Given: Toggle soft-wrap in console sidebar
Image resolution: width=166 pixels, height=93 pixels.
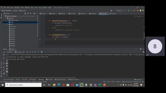Looking at the screenshot, I should pyautogui.click(x=7, y=60).
